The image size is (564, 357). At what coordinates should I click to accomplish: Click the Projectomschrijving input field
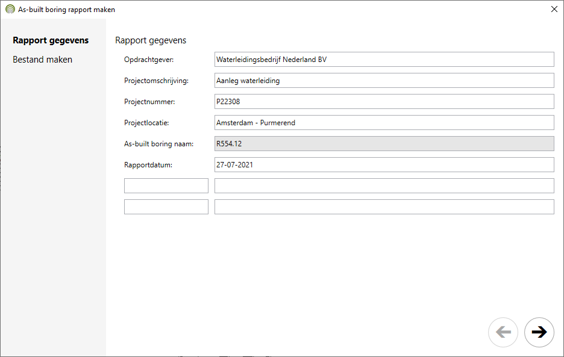pos(384,81)
